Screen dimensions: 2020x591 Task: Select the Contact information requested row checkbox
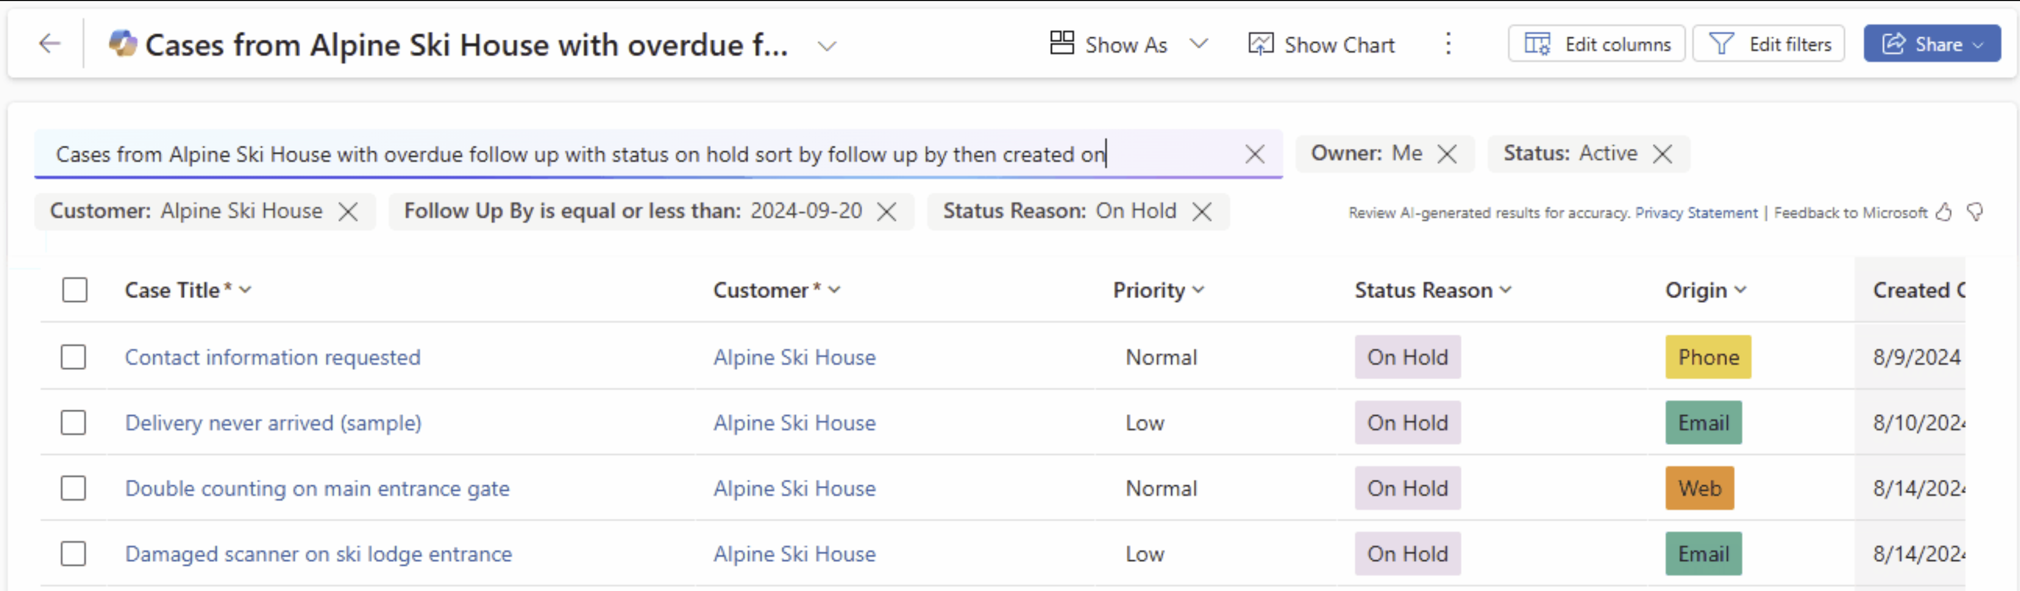coord(74,357)
